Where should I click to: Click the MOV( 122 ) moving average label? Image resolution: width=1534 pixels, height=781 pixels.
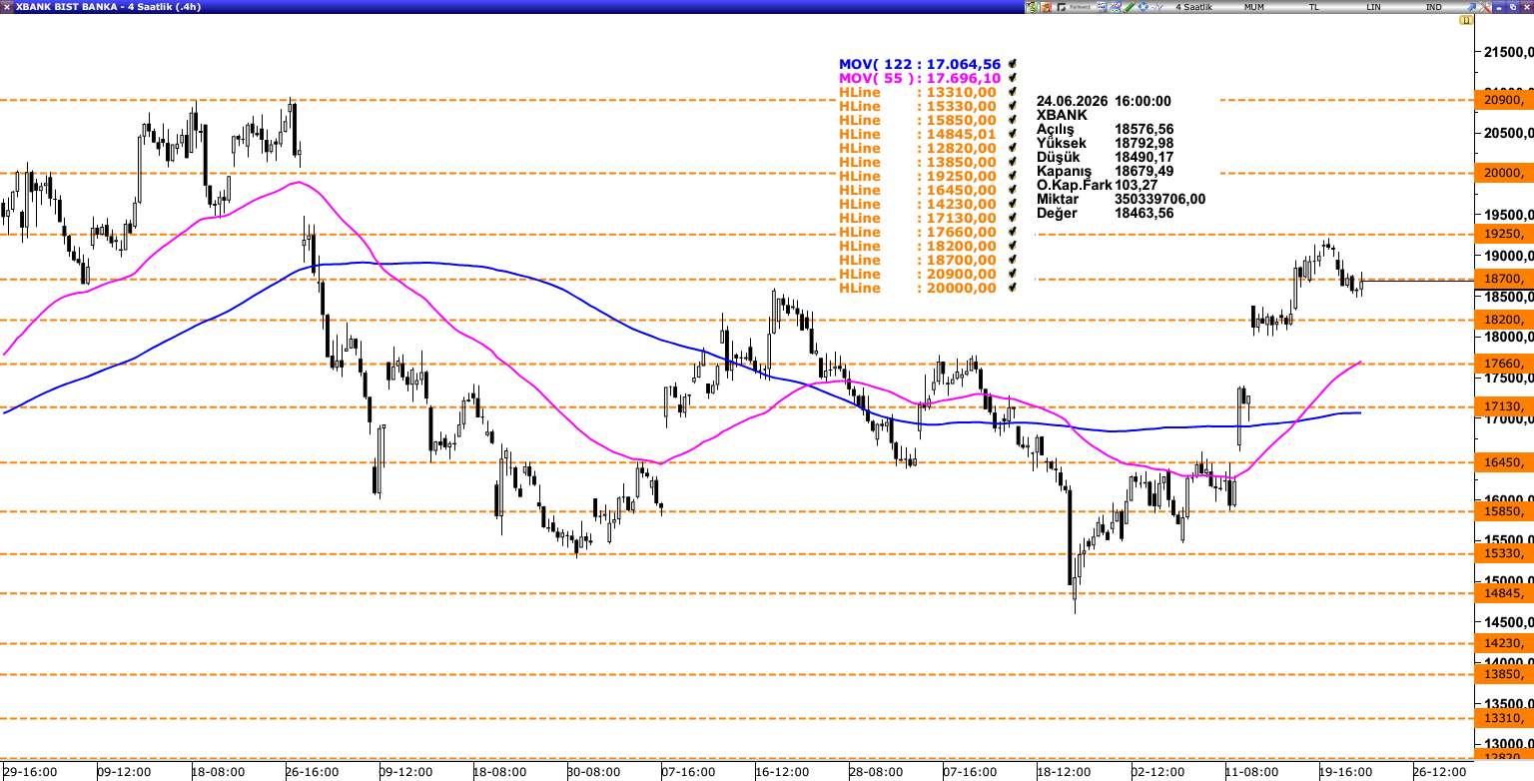click(x=920, y=64)
